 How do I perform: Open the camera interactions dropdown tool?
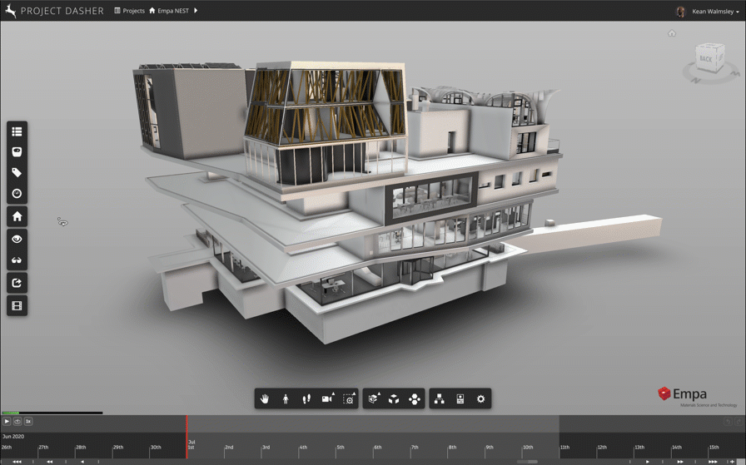coord(328,399)
